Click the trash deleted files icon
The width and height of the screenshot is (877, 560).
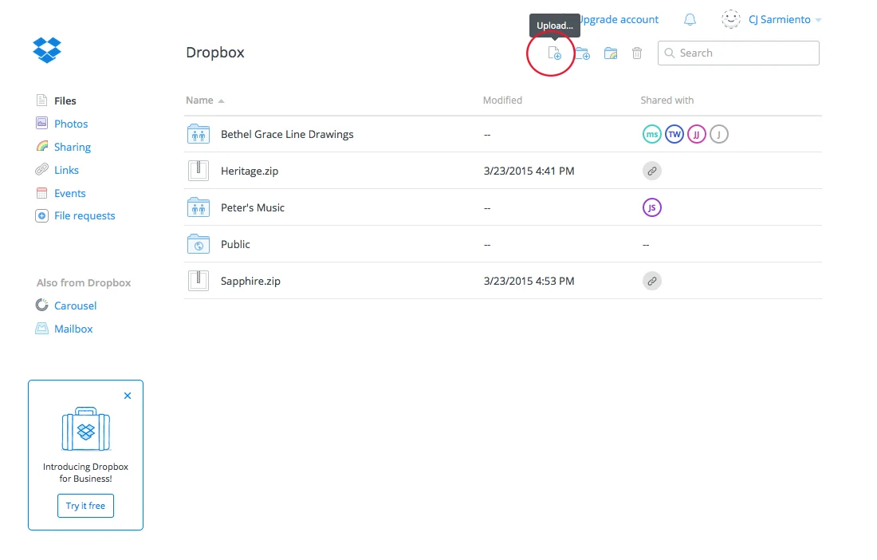click(637, 53)
